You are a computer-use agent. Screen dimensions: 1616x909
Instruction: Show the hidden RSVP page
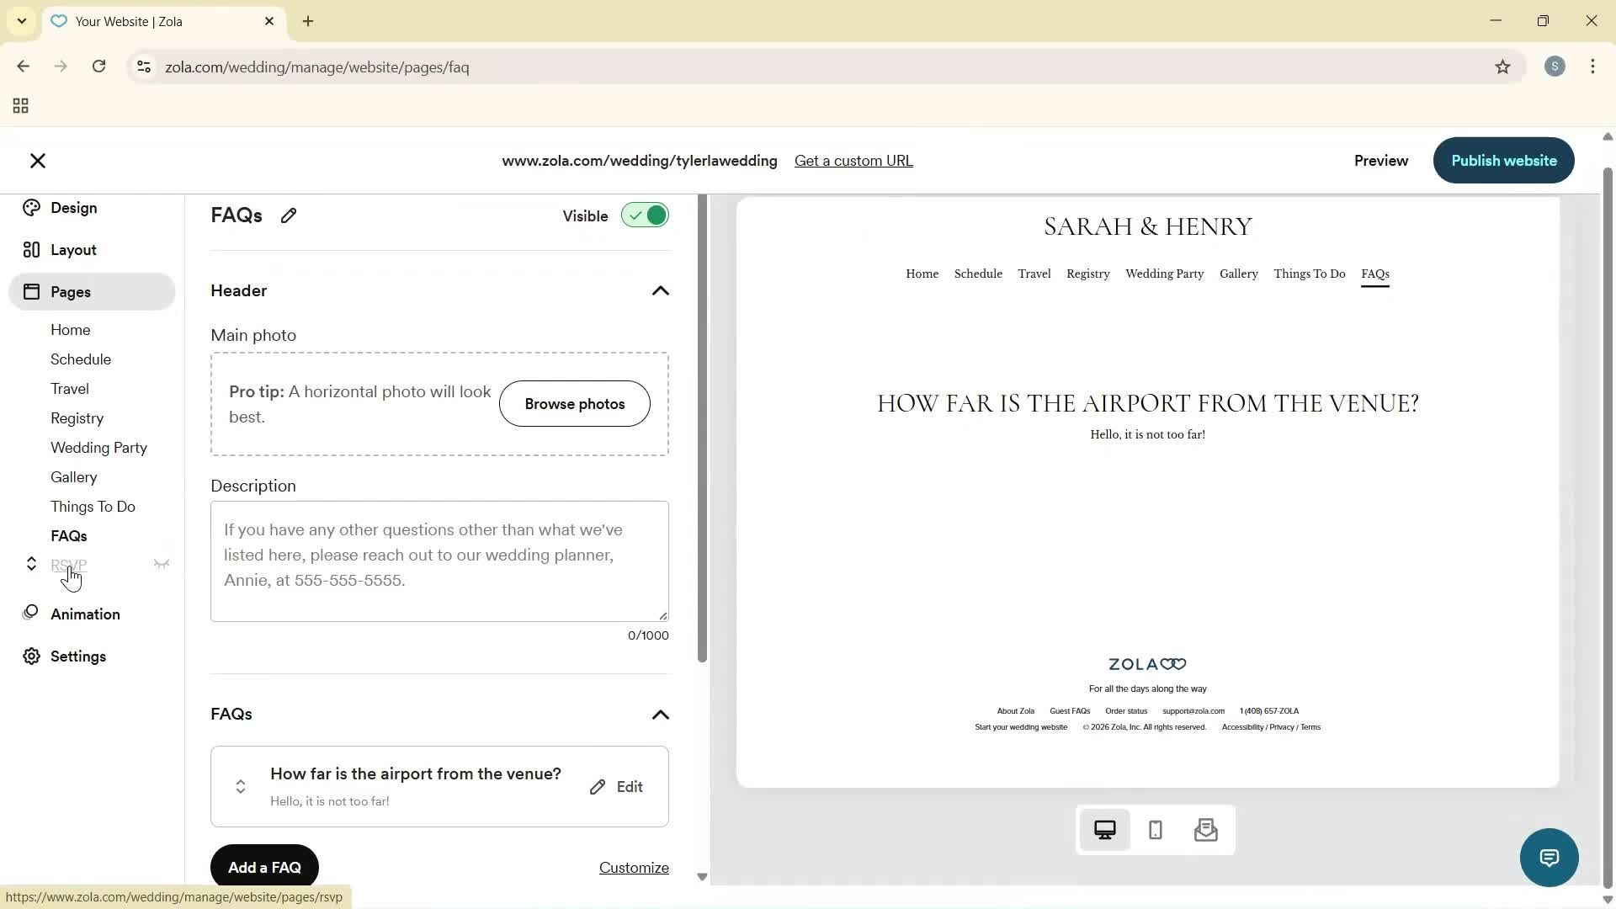click(x=162, y=564)
